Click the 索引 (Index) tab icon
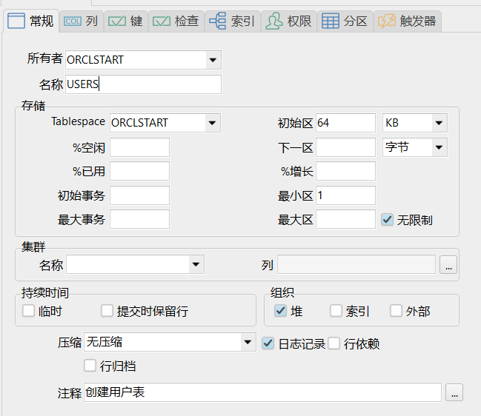This screenshot has width=481, height=416. (x=217, y=21)
